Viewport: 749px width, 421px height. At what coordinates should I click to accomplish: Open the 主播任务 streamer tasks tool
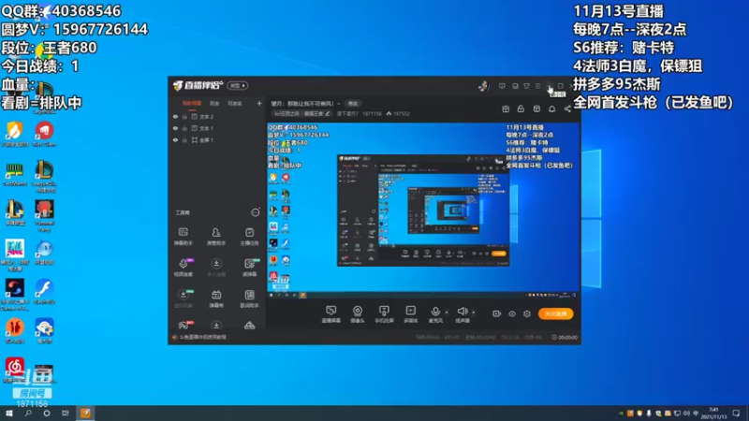pos(249,237)
